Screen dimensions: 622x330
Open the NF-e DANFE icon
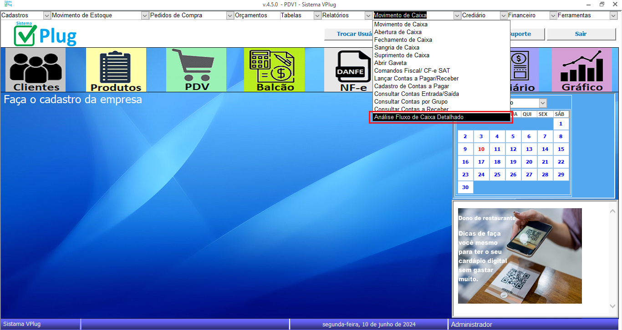348,70
